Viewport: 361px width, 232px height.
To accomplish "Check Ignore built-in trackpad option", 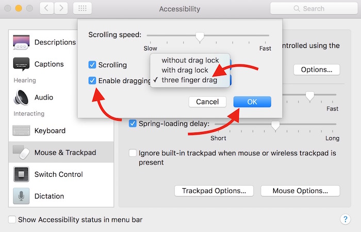I will (133, 153).
